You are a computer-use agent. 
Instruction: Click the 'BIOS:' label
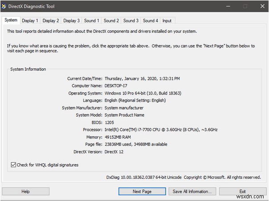pos(97,122)
